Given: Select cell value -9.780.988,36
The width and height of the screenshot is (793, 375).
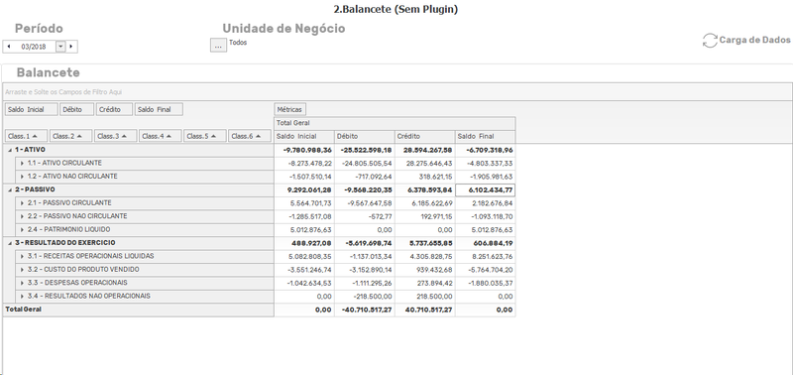Looking at the screenshot, I should (x=304, y=150).
